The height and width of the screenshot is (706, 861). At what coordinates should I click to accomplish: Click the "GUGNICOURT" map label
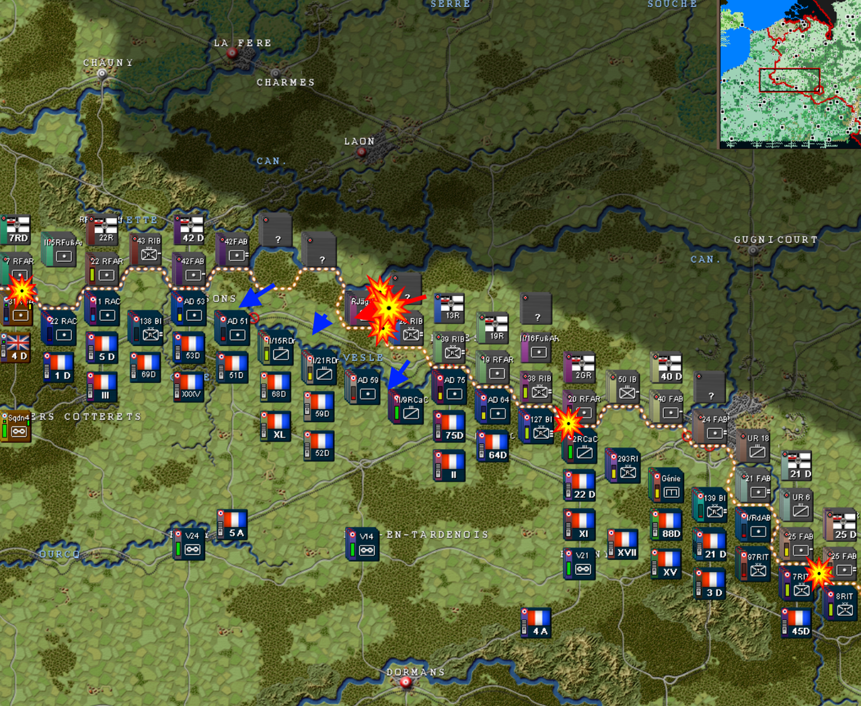point(776,240)
